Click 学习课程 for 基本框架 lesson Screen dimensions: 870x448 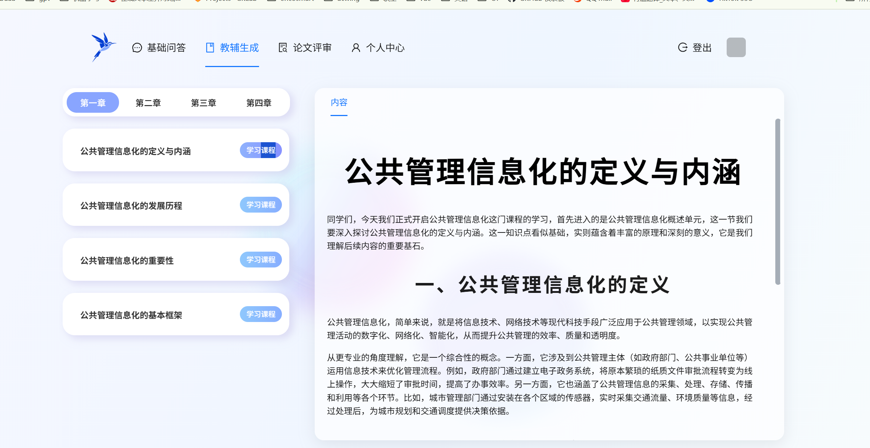[261, 314]
